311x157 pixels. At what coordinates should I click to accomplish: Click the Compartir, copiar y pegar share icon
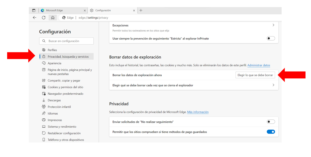[x=44, y=80]
